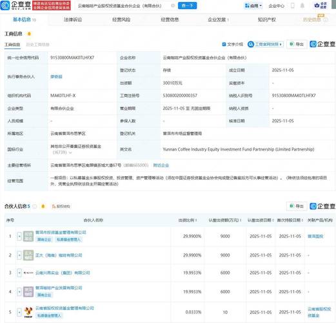Open the (集团)有限公司 partner link in row 3
Viewport: 336px width, 323px height.
tap(63, 273)
